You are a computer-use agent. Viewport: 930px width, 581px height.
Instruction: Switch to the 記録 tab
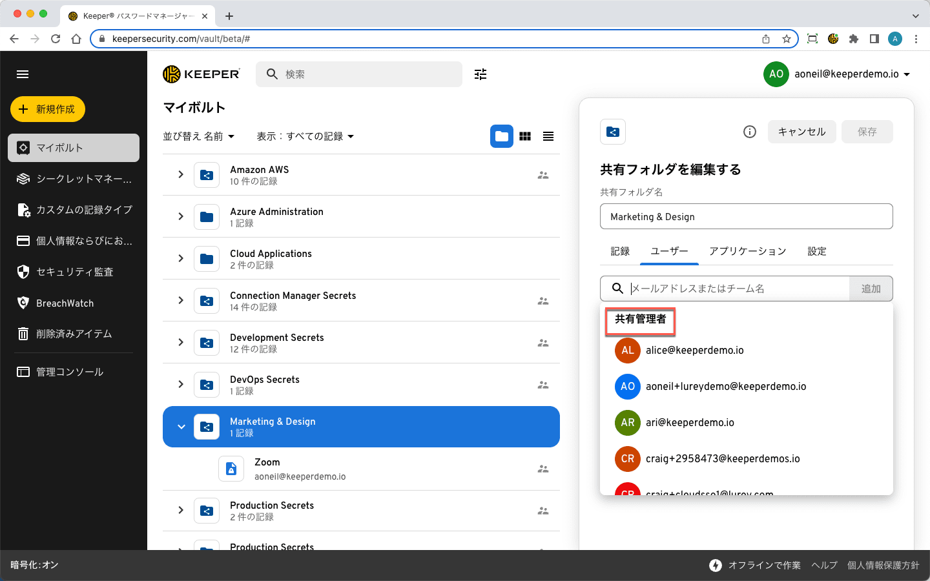[x=620, y=251]
